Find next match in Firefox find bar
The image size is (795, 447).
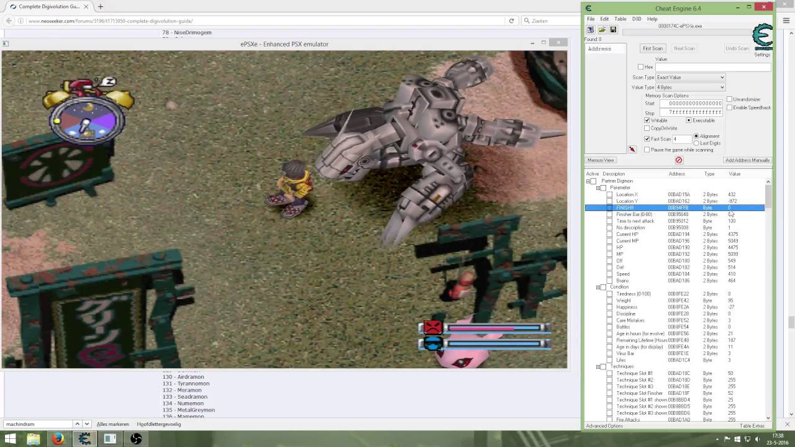(x=87, y=424)
